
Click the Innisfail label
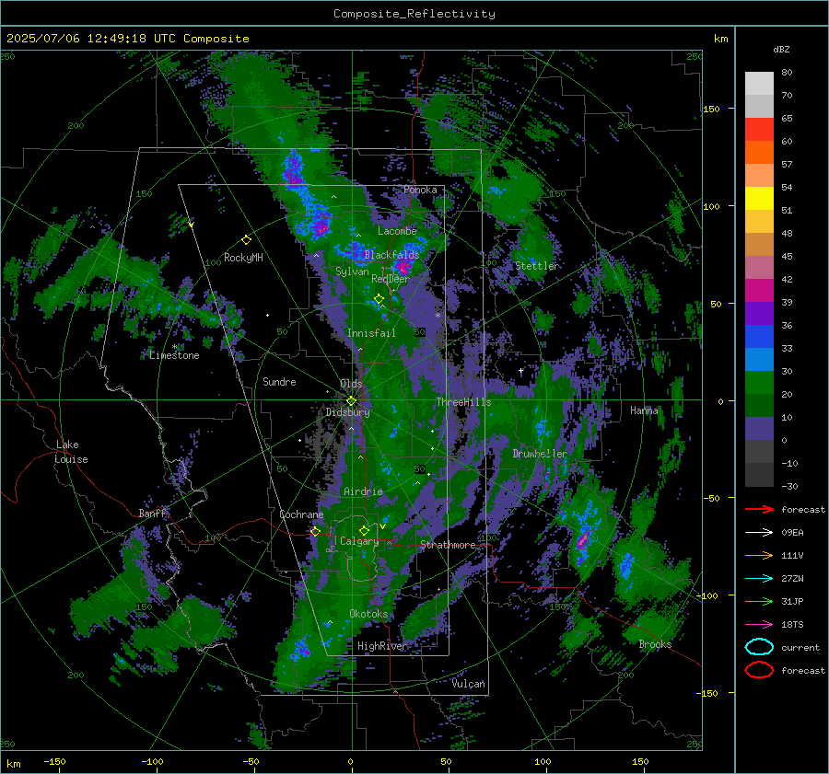[x=371, y=333]
